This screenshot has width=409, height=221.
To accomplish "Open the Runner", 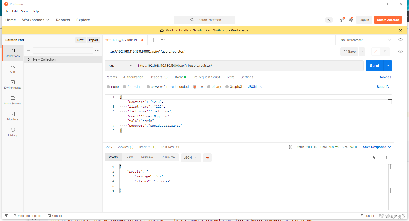I will pos(367,216).
